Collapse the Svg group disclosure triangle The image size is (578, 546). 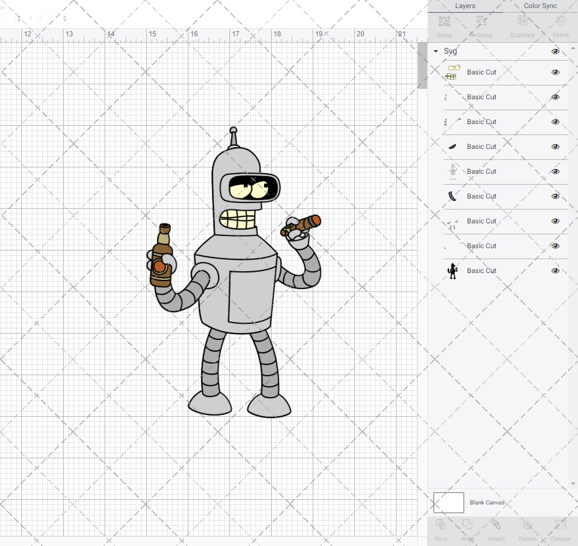pyautogui.click(x=435, y=51)
